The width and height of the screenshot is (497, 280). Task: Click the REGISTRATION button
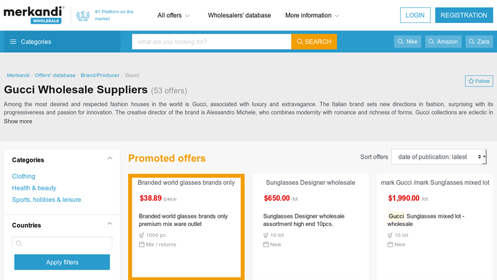(x=463, y=15)
